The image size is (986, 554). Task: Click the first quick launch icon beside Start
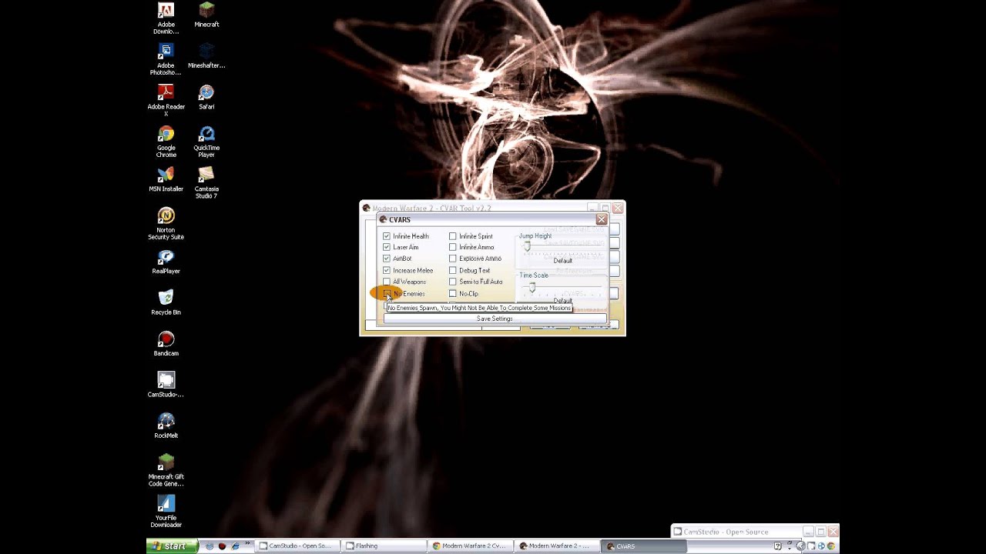tap(209, 546)
